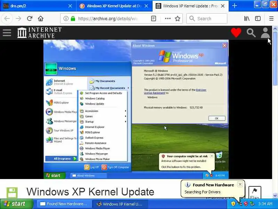Click the yellow security shield tray icon
Viewport: 278px width, 209px height.
click(x=233, y=204)
